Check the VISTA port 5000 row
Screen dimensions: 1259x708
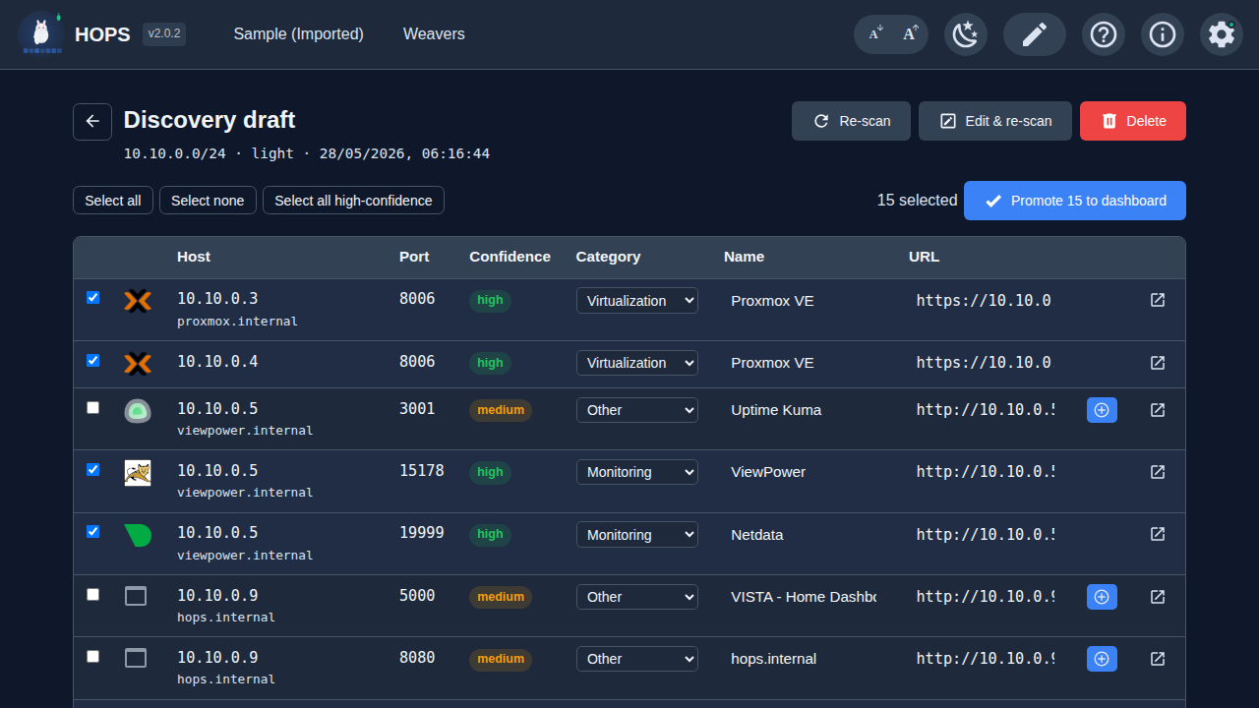click(x=93, y=594)
